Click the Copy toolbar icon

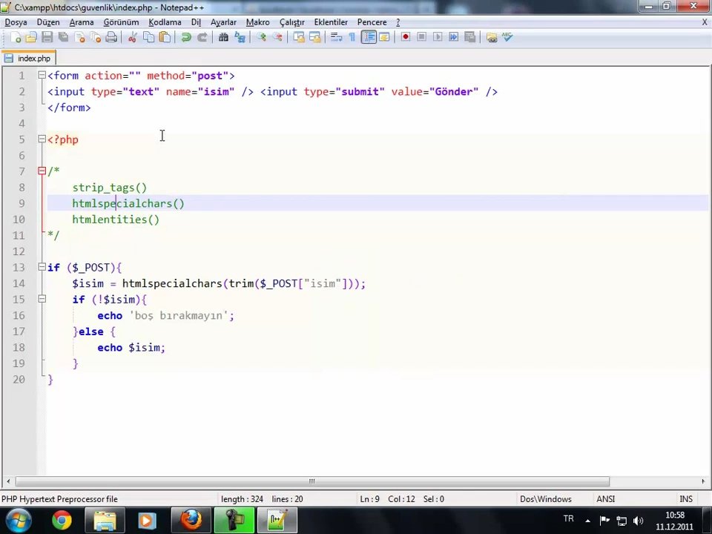[x=148, y=37]
